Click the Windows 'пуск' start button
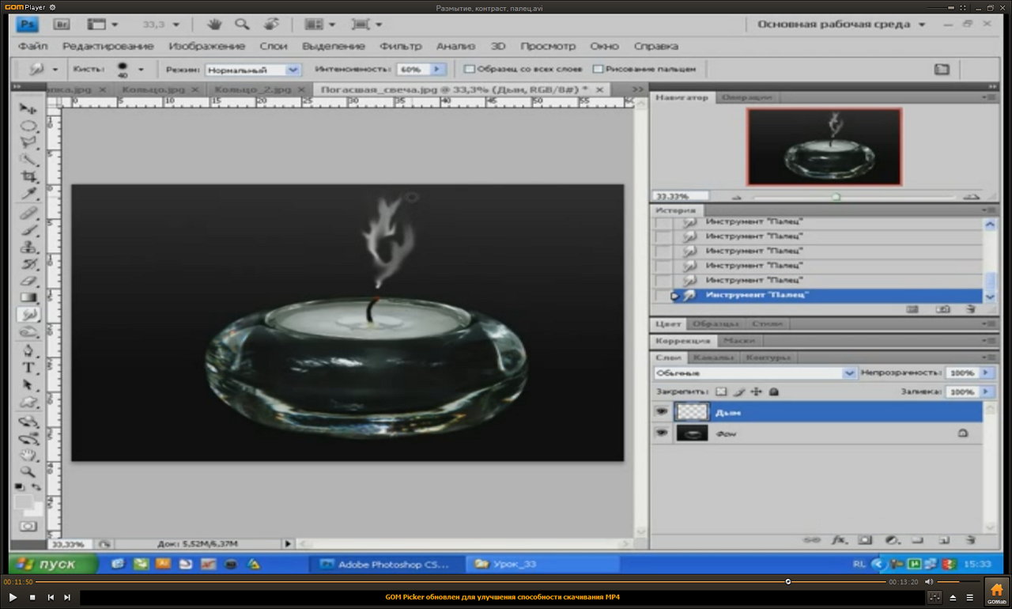The image size is (1012, 609). click(53, 564)
